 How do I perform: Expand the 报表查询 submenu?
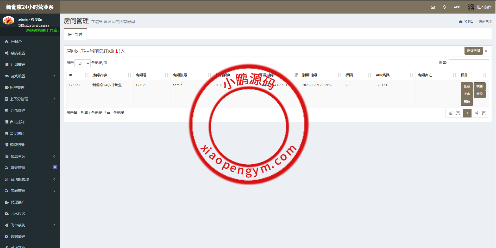(x=17, y=156)
